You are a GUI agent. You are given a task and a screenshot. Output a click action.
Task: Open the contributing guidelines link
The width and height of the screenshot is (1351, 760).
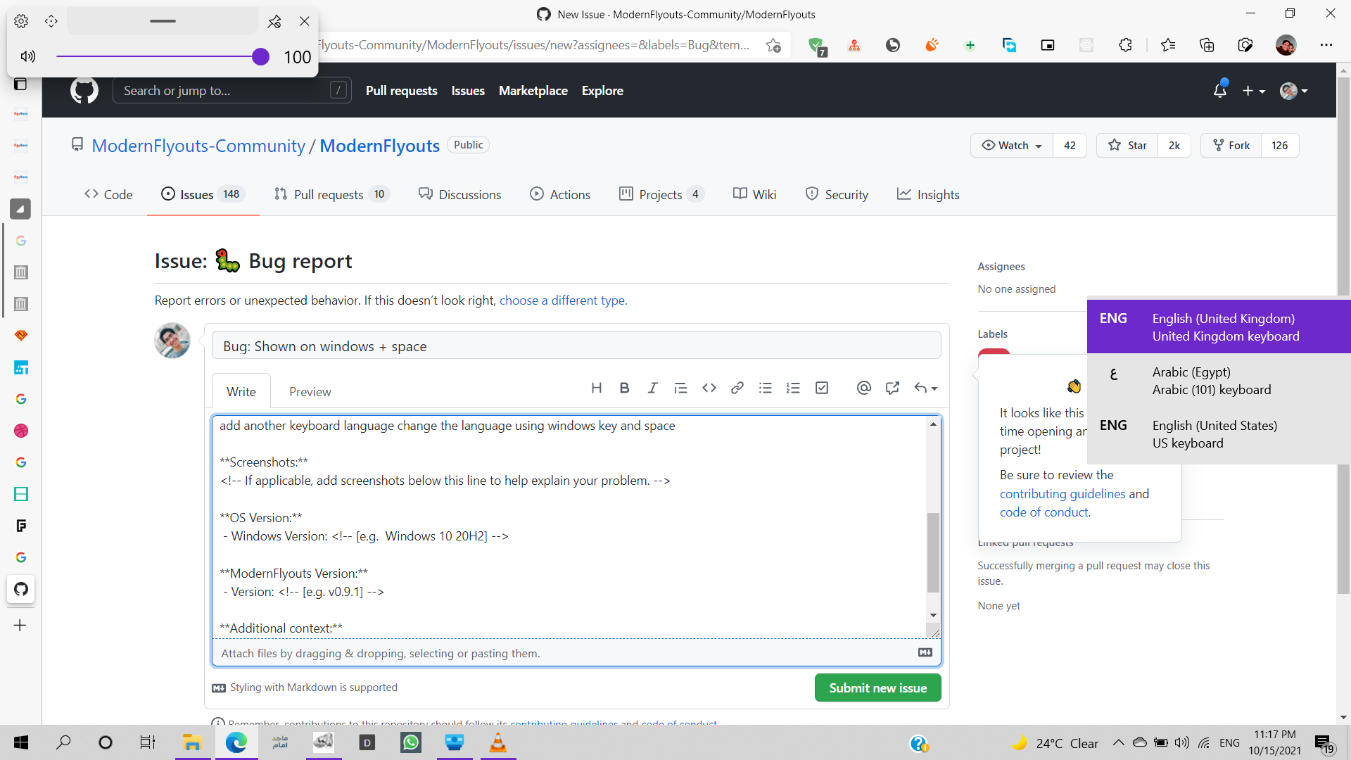pyautogui.click(x=1063, y=493)
